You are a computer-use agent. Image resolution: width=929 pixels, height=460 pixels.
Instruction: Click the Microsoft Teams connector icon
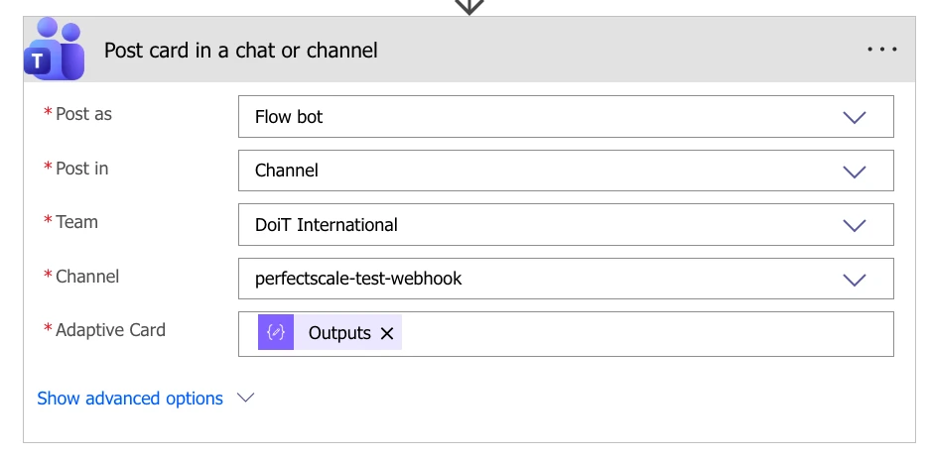click(x=54, y=50)
